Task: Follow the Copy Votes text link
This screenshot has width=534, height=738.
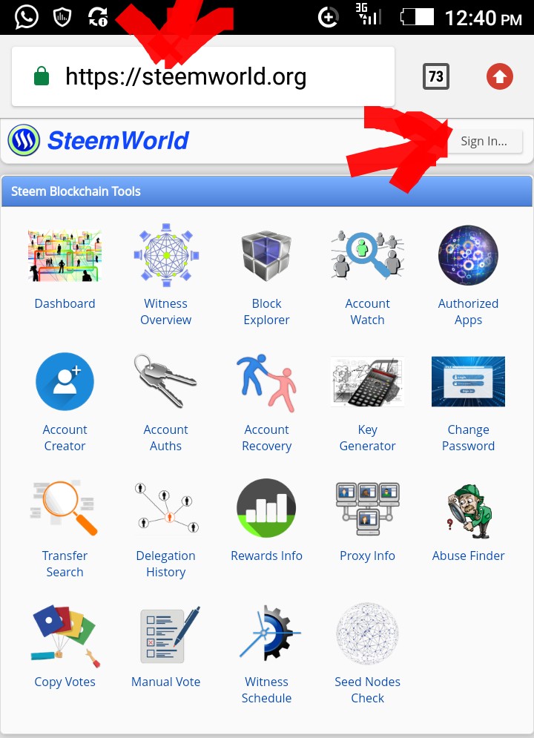Action: click(x=65, y=682)
